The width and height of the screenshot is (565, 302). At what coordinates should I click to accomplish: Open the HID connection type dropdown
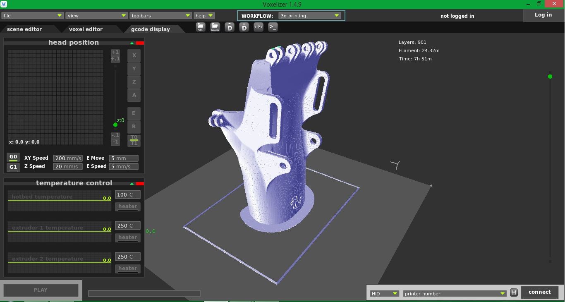click(x=384, y=294)
